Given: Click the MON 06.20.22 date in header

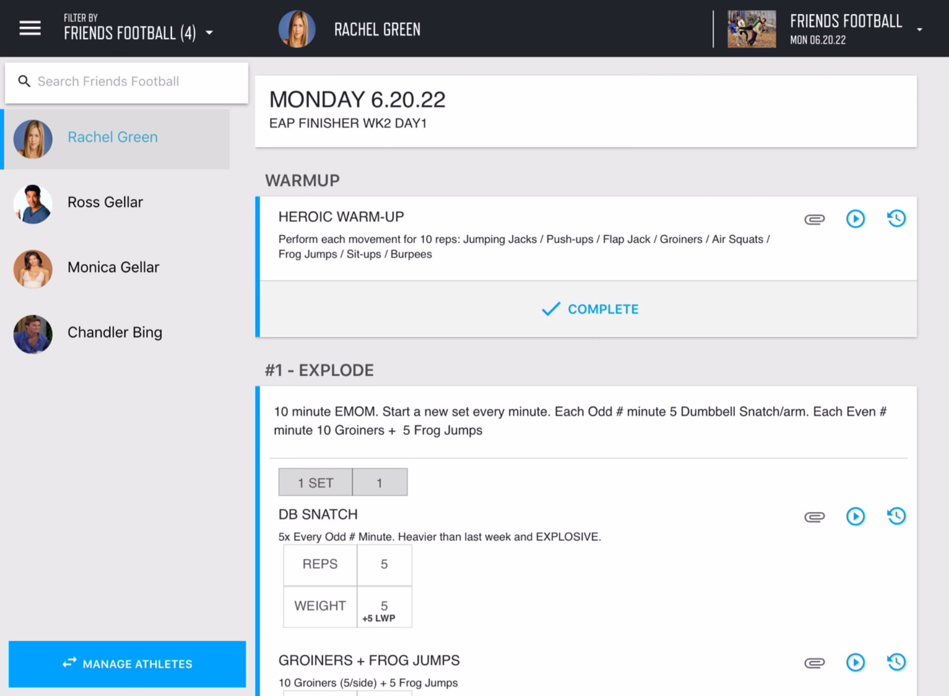Looking at the screenshot, I should pyautogui.click(x=818, y=40).
